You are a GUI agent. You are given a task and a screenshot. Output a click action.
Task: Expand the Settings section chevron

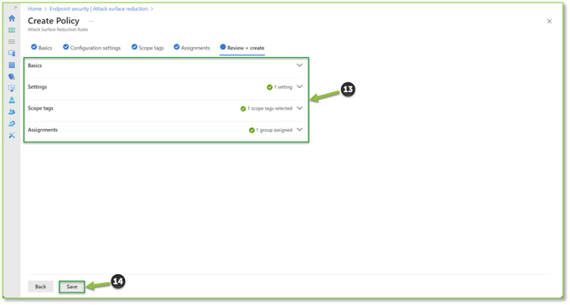[299, 87]
